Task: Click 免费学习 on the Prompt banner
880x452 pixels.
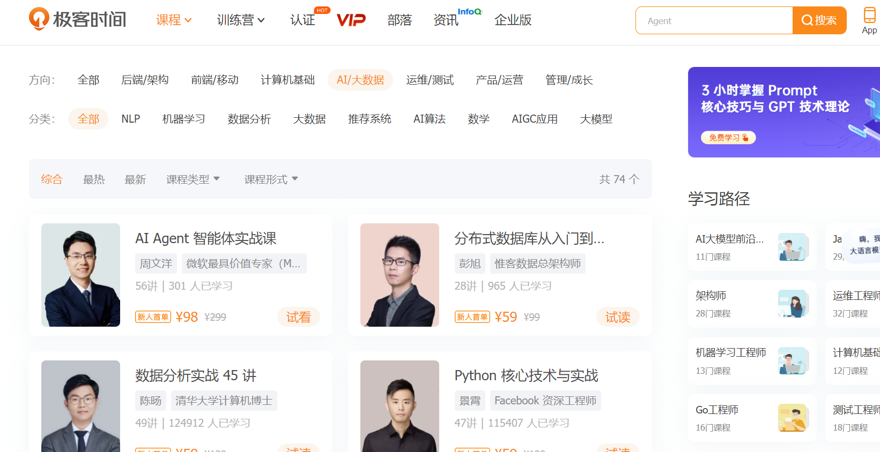Action: click(728, 138)
